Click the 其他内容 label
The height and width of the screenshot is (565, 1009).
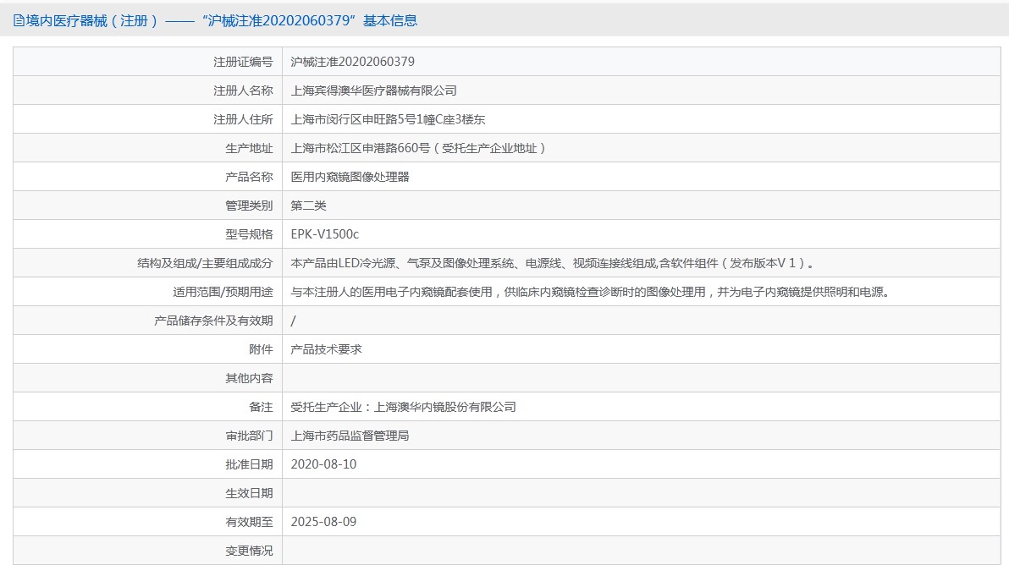coord(249,378)
